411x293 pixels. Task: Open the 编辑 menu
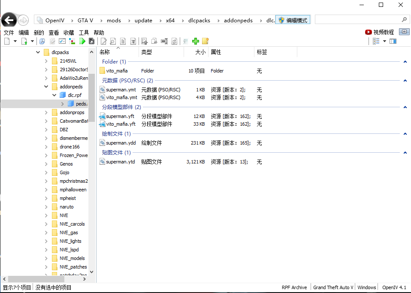tap(24, 33)
